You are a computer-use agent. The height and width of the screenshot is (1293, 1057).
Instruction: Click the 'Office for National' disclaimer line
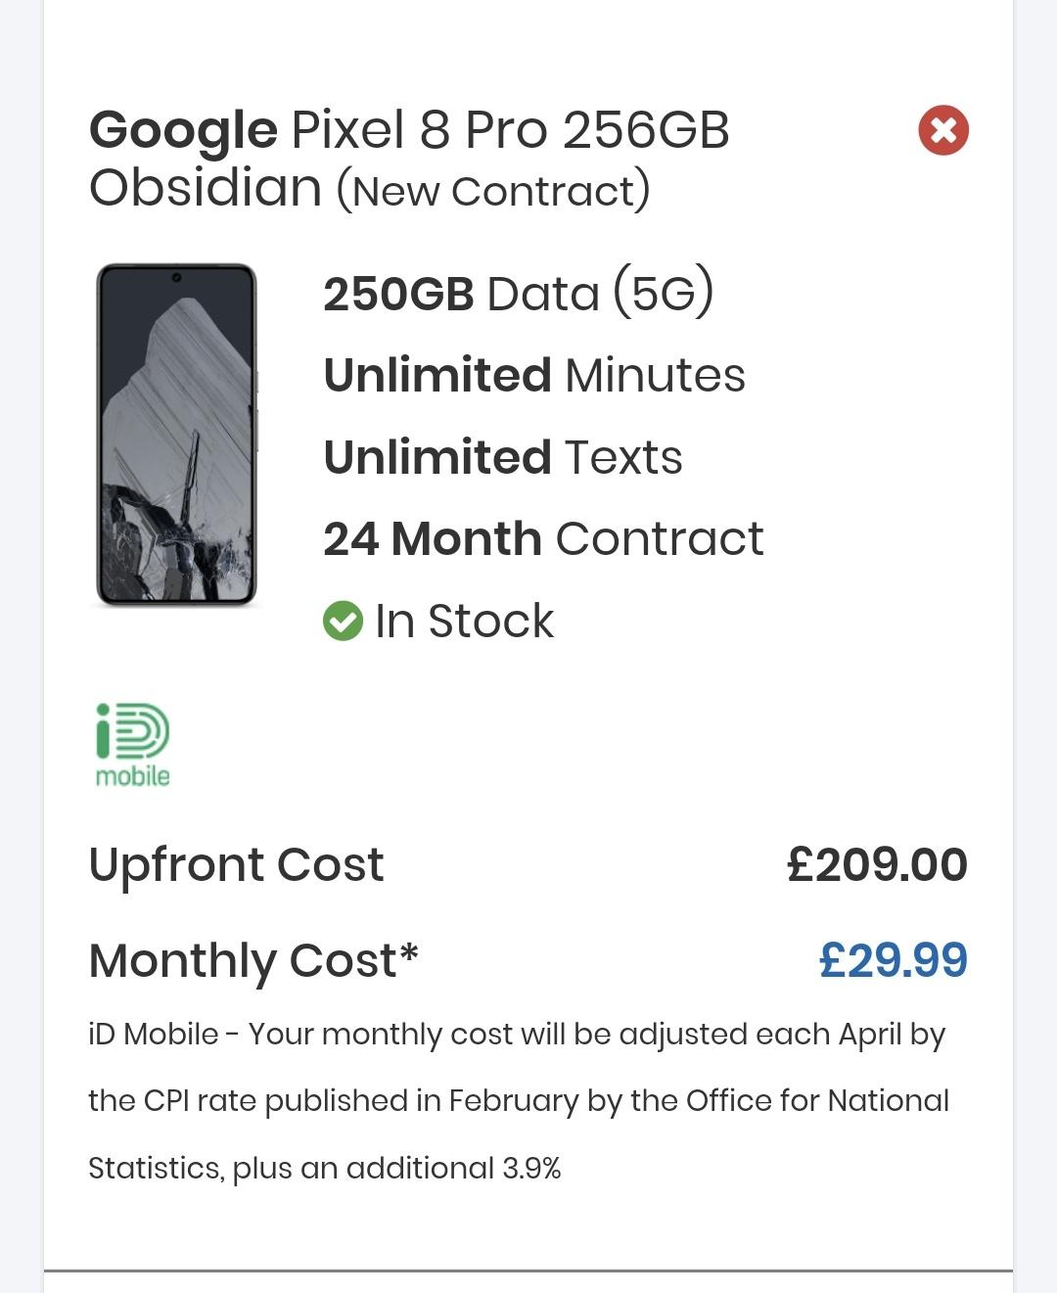[x=519, y=1101]
